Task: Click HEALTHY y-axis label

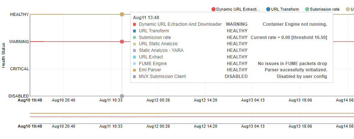Action: click(19, 14)
